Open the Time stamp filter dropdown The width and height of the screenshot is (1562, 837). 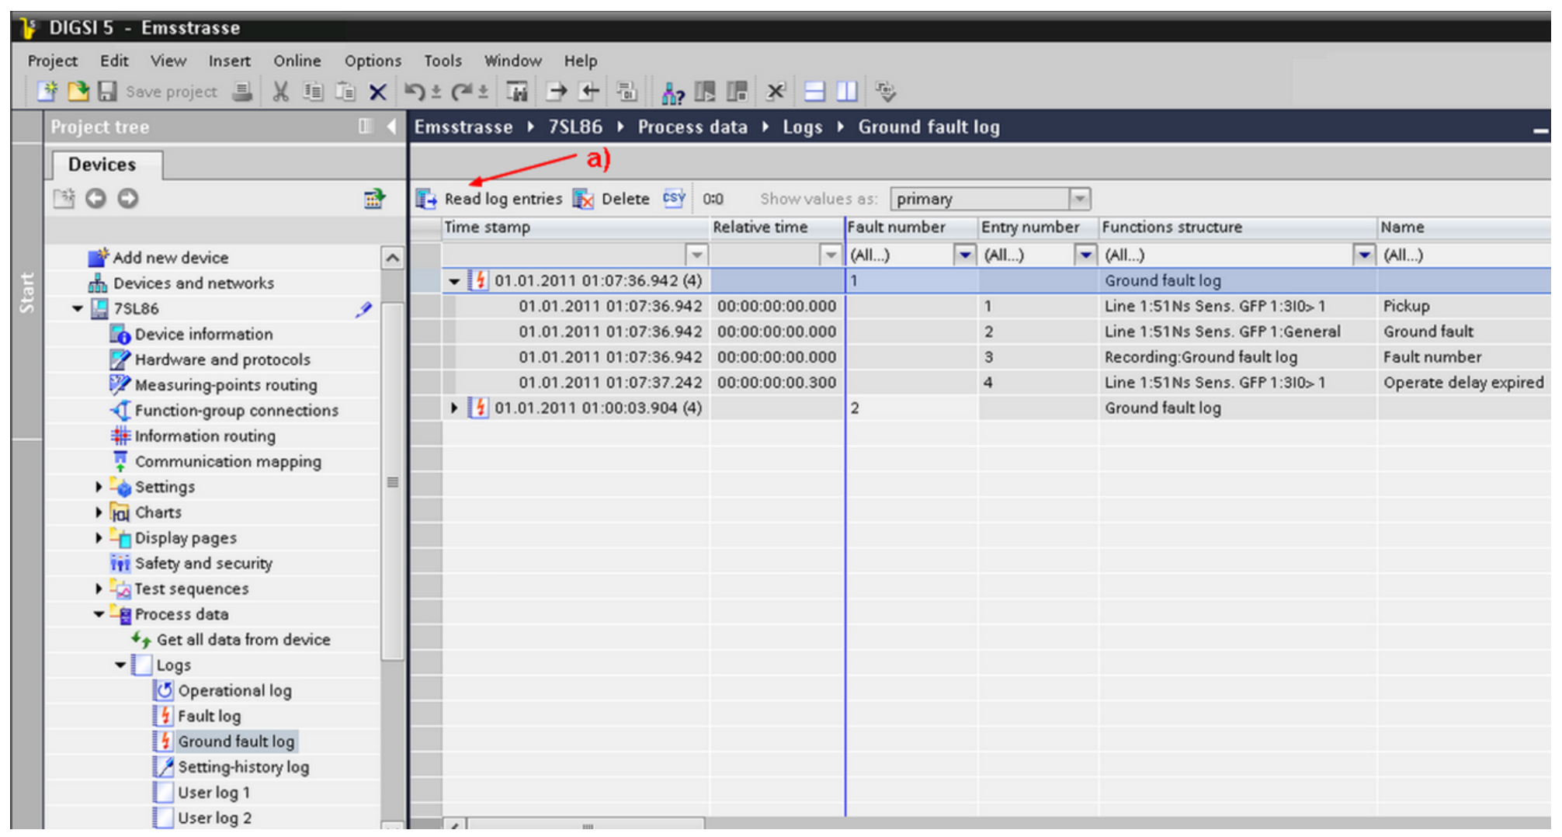696,255
